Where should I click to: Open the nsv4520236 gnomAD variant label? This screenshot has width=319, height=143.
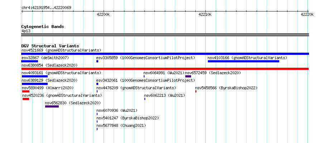coord(62,95)
